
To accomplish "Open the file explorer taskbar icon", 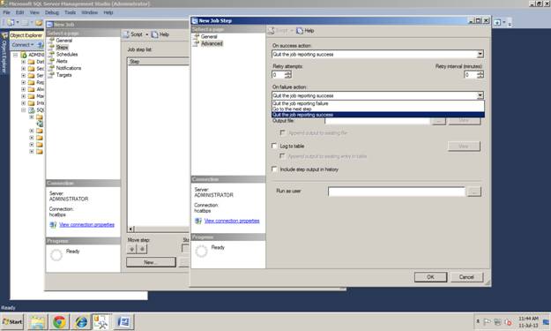I will tap(37, 321).
